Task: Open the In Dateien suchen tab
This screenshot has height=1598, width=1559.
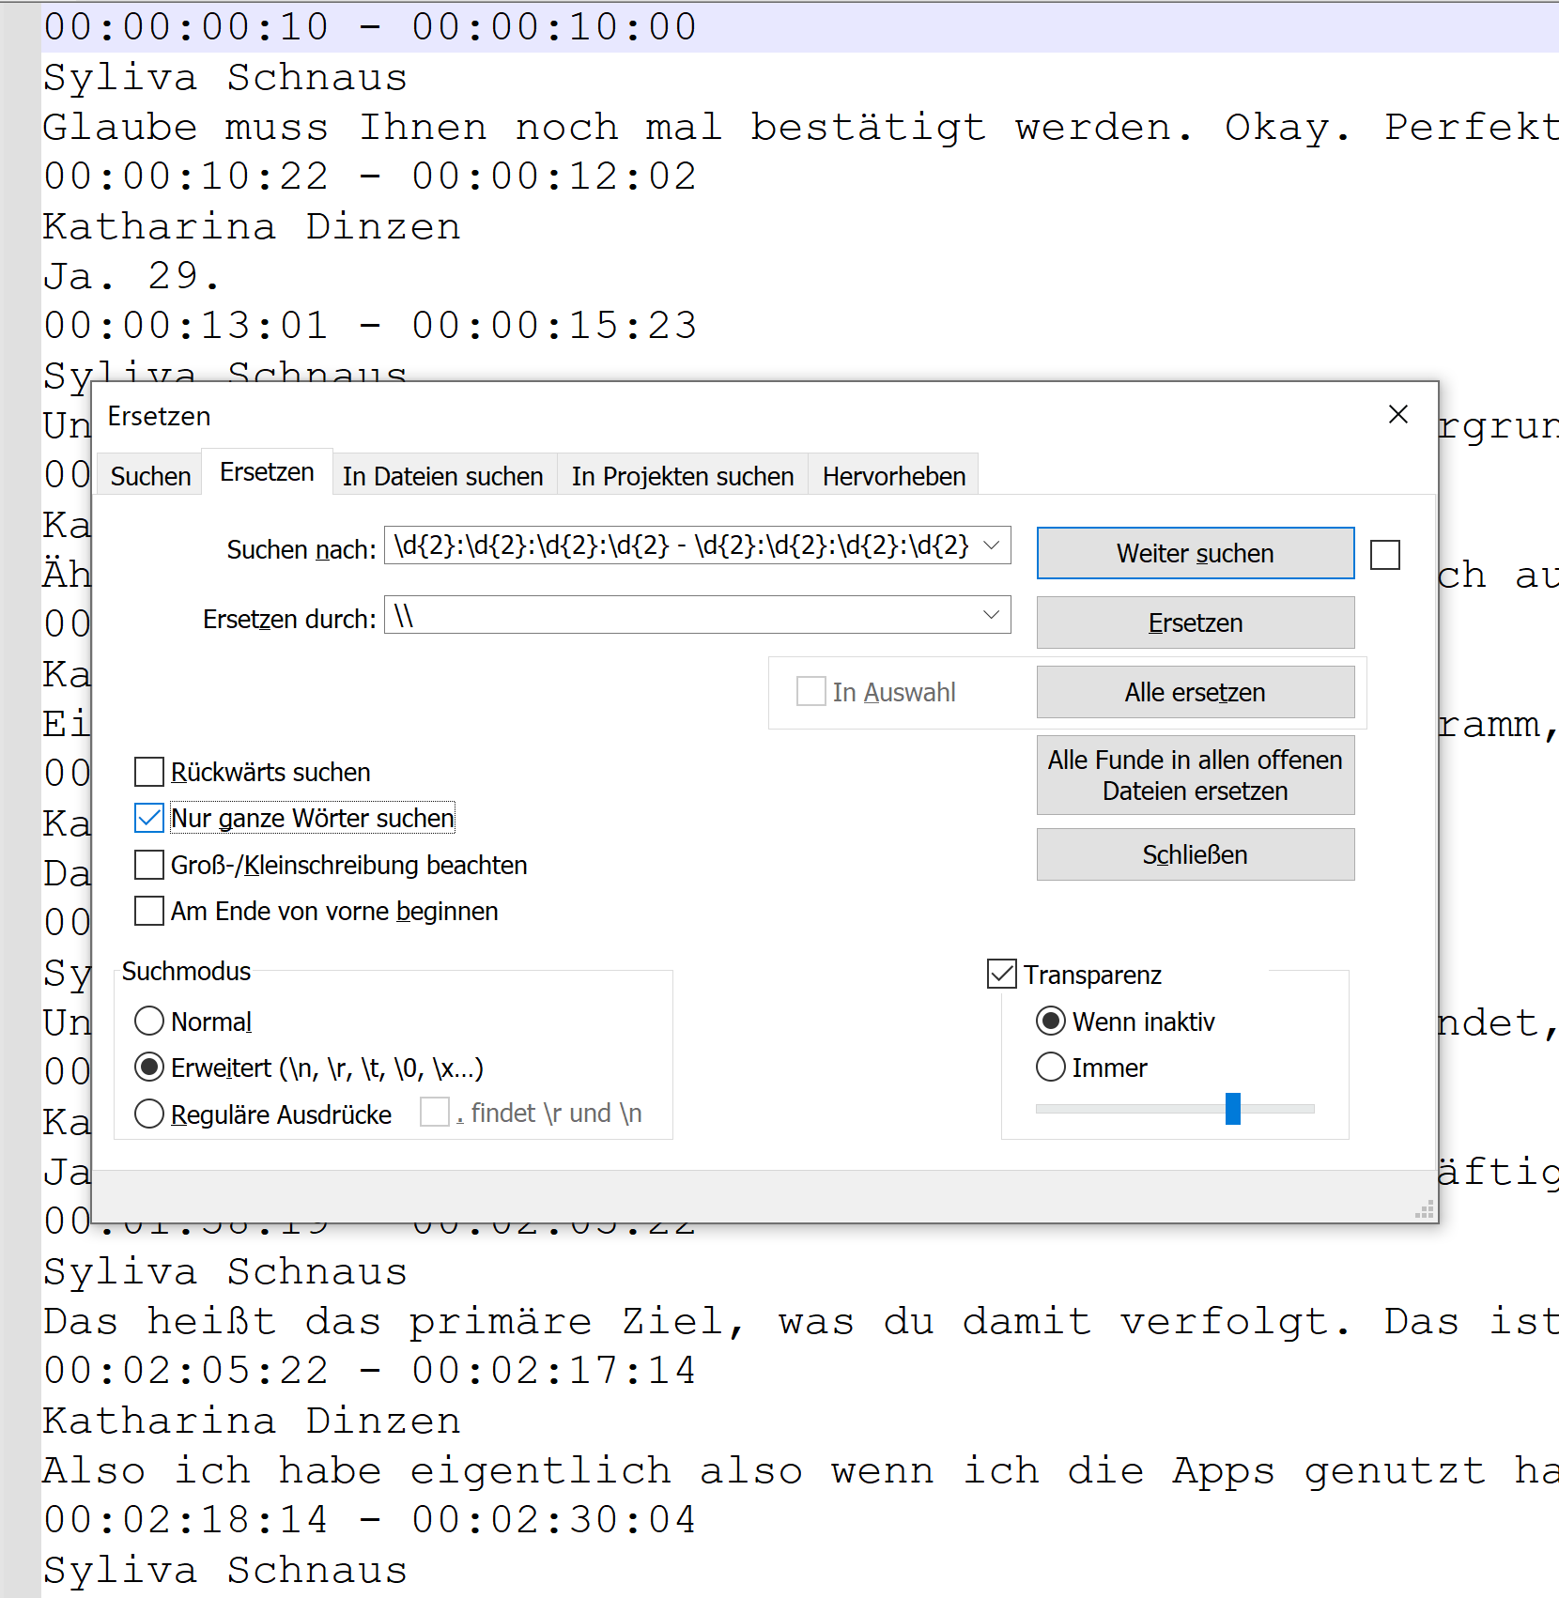Action: coord(442,477)
